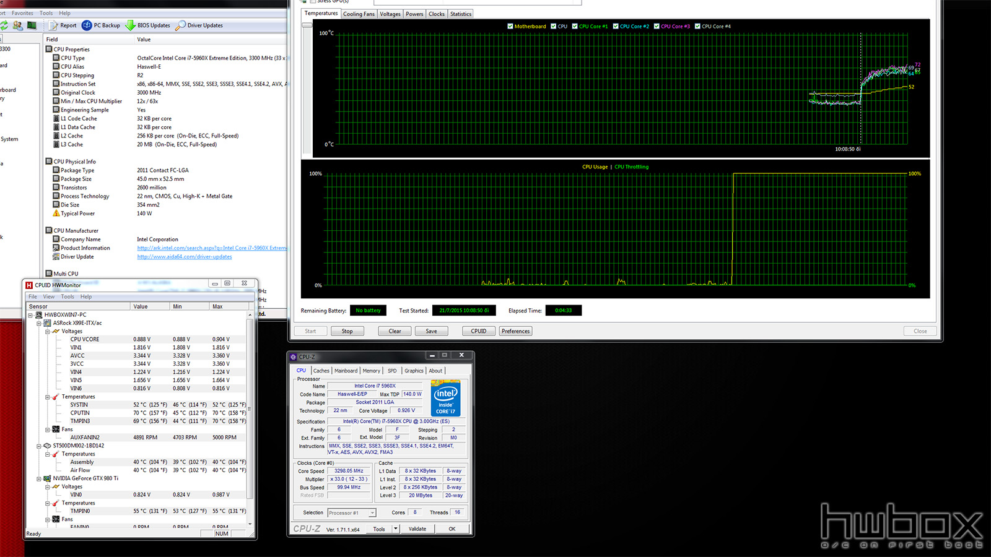Click the ASRock Fans group icon
The image size is (991, 557).
tap(56, 429)
